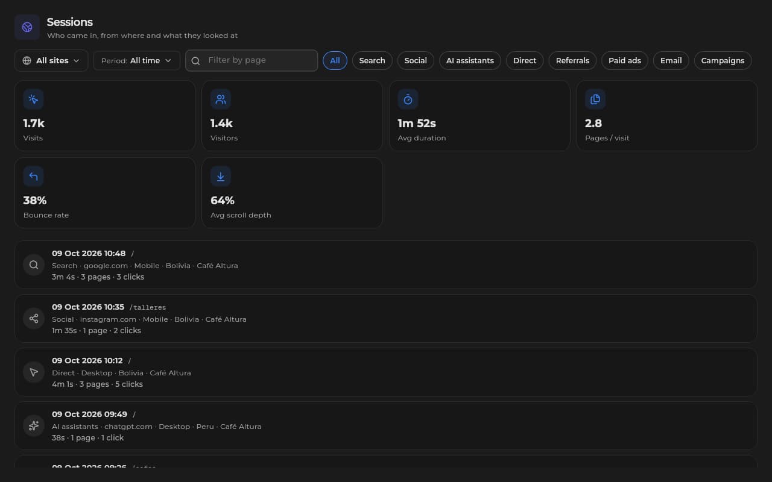The image size is (772, 482).
Task: Click the Avg scroll depth download icon
Action: tap(221, 177)
